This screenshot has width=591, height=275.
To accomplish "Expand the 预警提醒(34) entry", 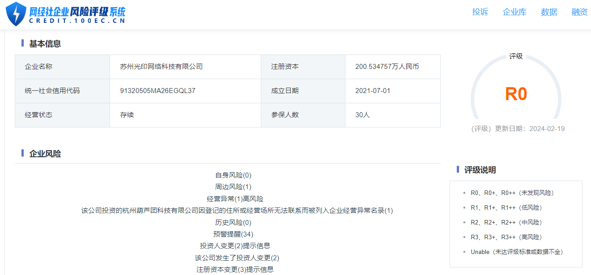I will [x=233, y=234].
